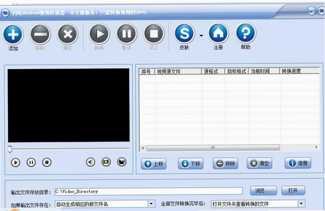Click the 移除 minus icon in top toolbar
The height and width of the screenshot is (211, 325).
pyautogui.click(x=40, y=34)
